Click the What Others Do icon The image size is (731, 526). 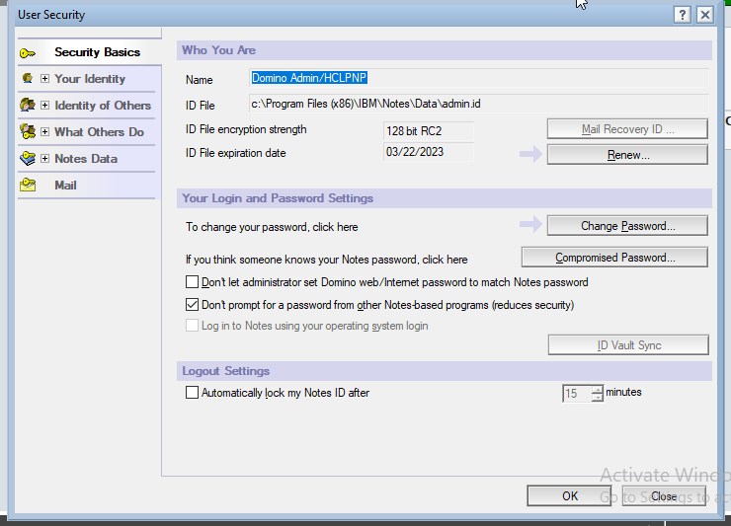(28, 132)
